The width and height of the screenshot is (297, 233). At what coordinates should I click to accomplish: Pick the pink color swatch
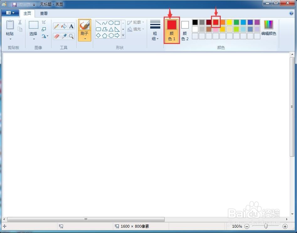coord(216,29)
